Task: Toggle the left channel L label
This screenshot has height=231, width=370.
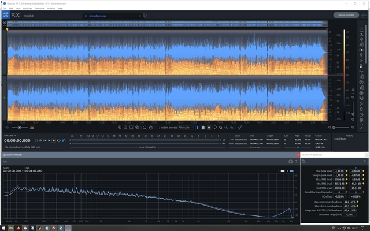Action: point(4,52)
